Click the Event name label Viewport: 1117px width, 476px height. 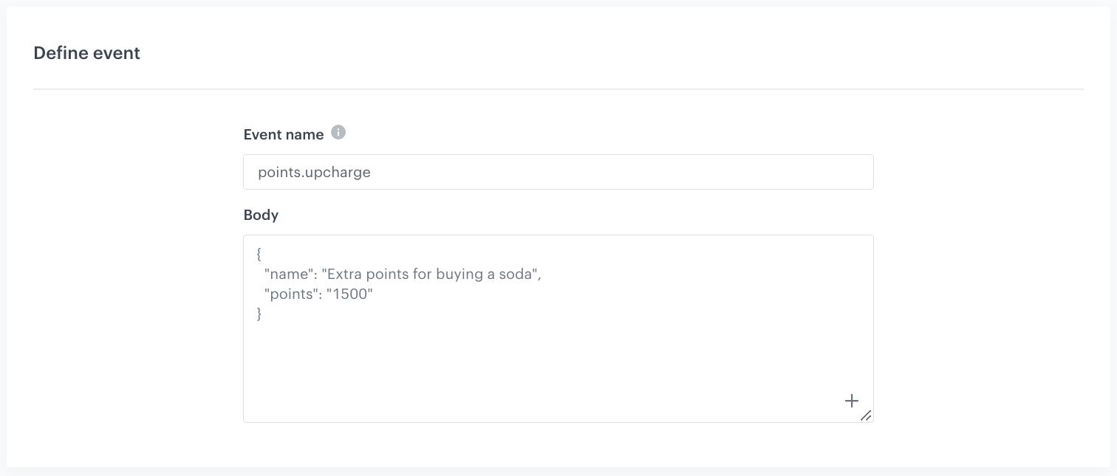[284, 134]
